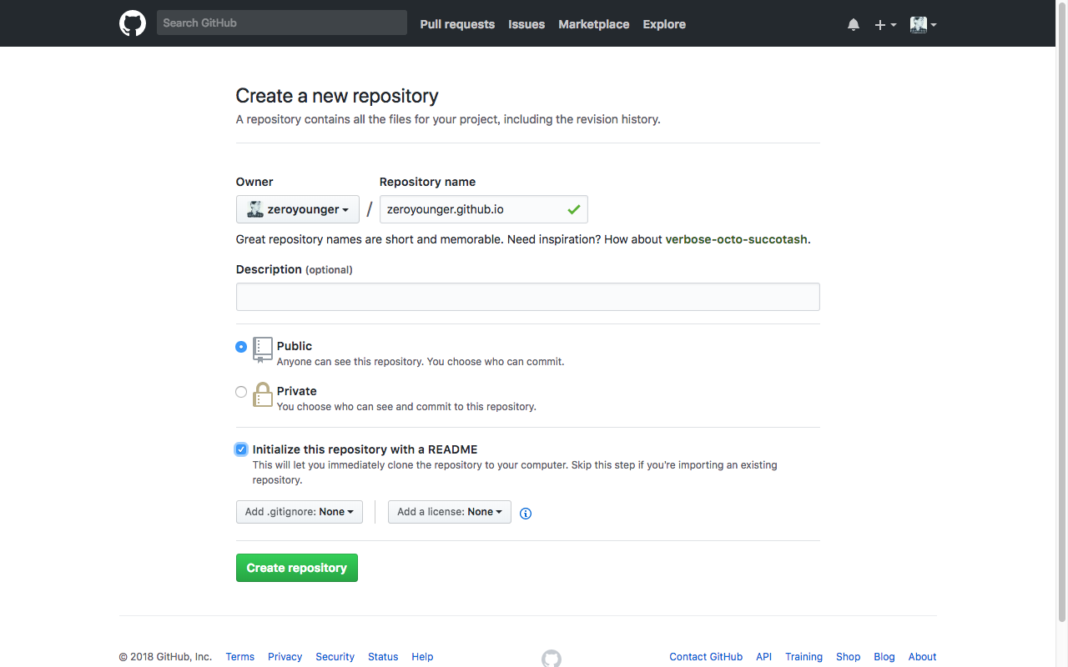Open the Shop footer link

coord(849,657)
